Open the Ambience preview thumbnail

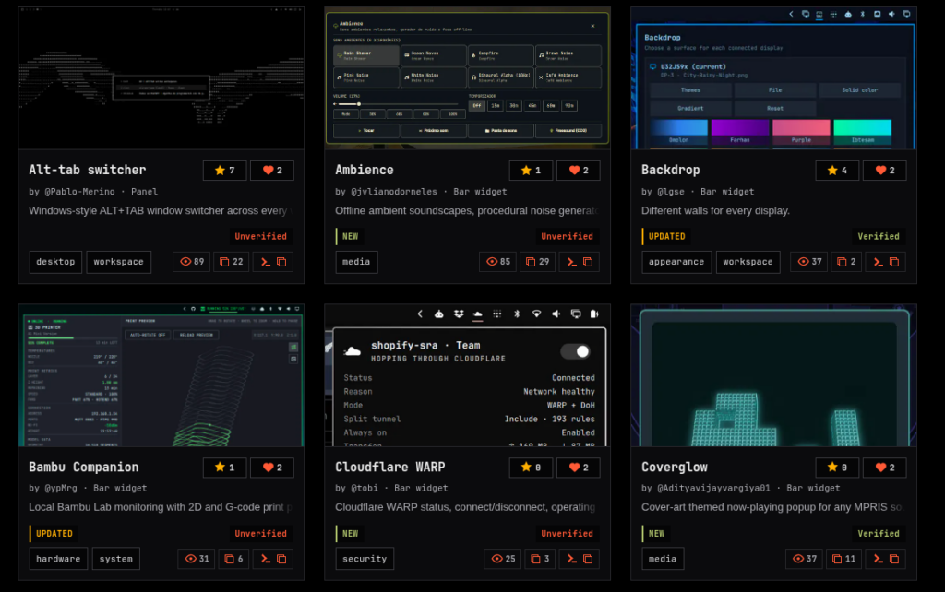pos(467,77)
